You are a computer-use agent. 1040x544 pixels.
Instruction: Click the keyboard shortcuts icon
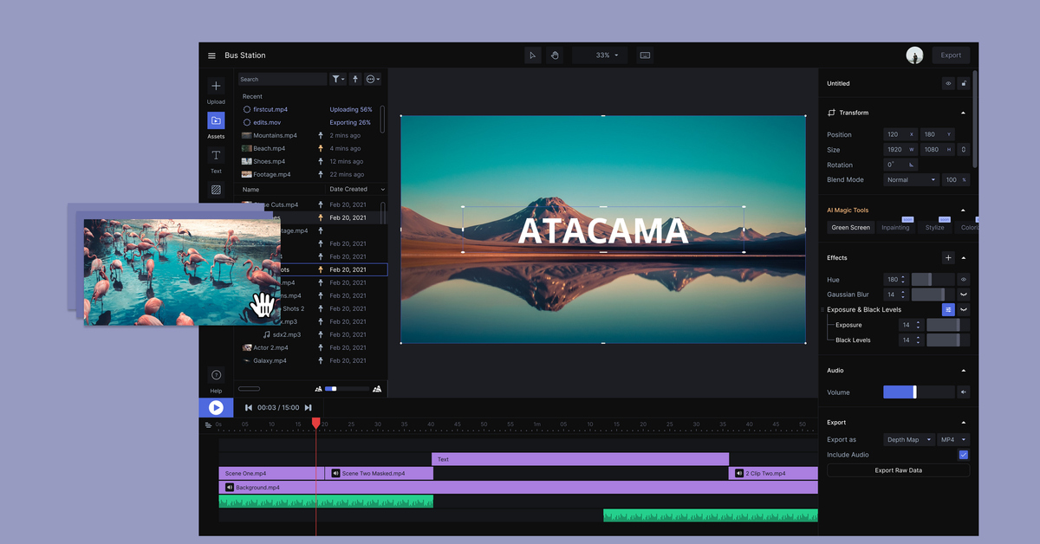(x=645, y=55)
